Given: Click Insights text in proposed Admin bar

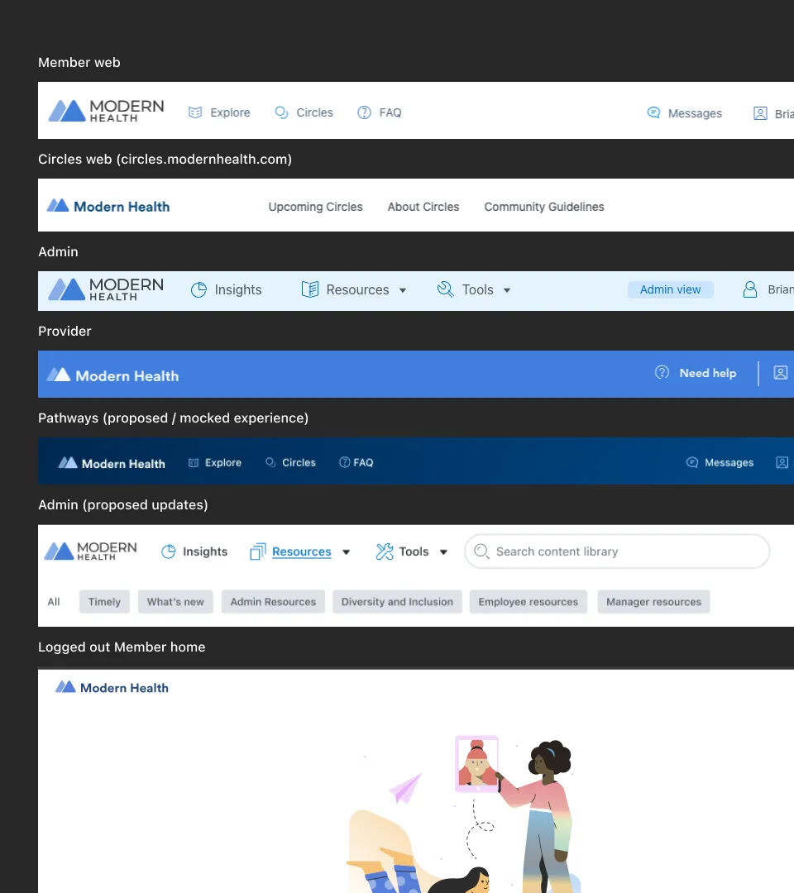Looking at the screenshot, I should coord(205,552).
